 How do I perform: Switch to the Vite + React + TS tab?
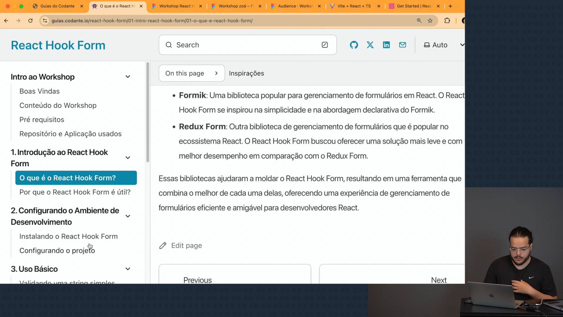(354, 6)
